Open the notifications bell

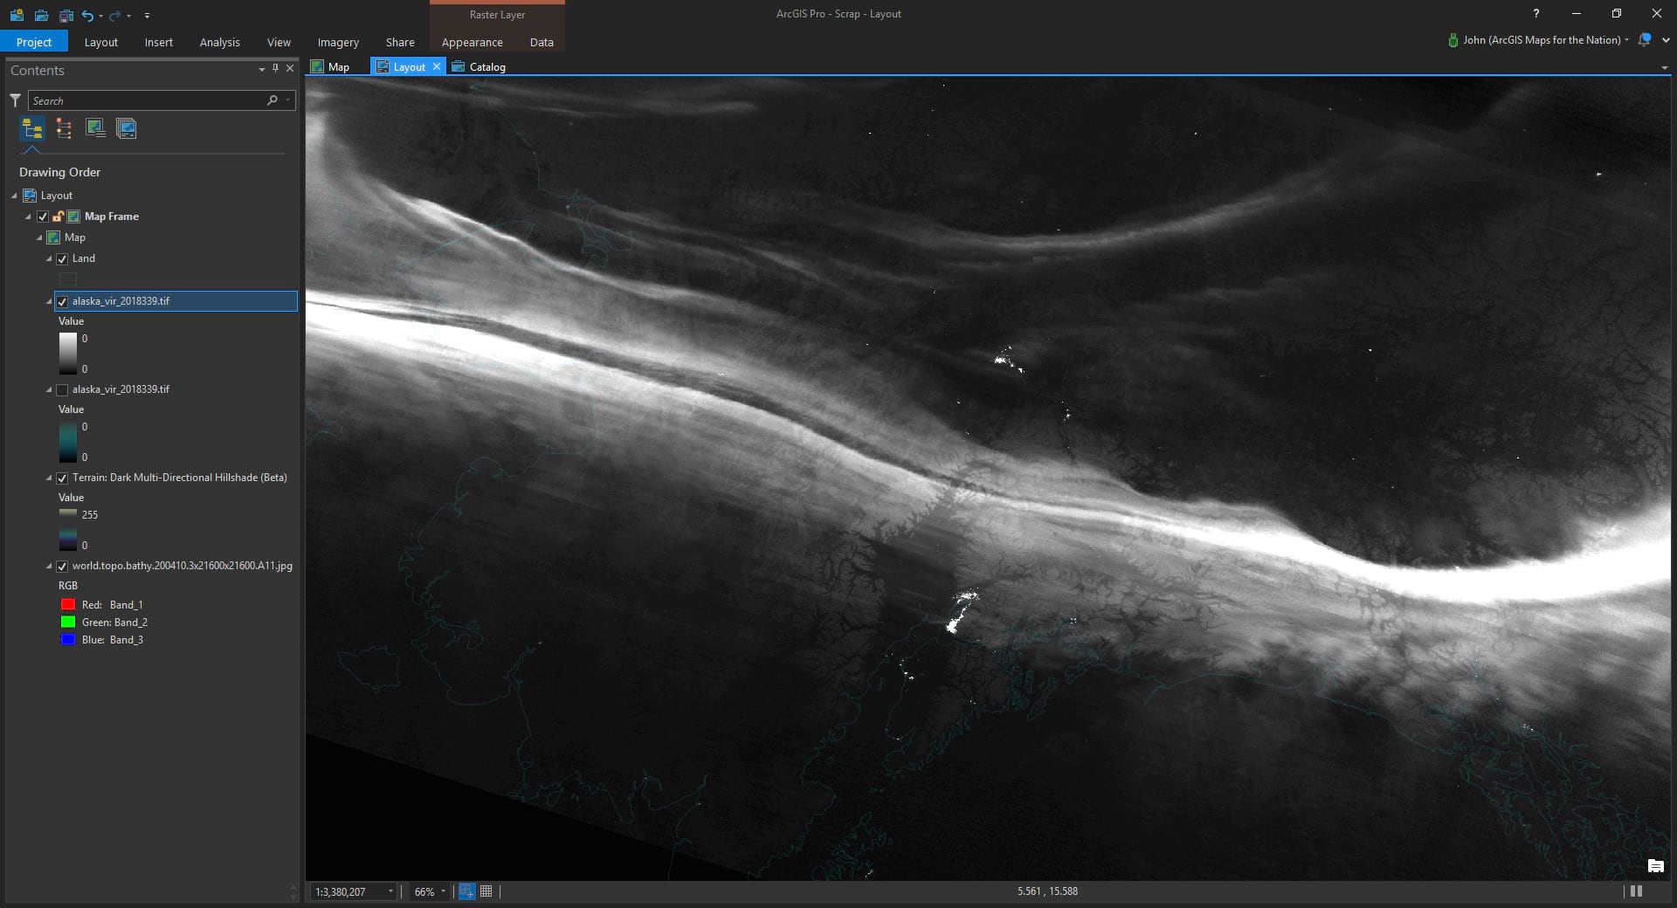point(1645,40)
